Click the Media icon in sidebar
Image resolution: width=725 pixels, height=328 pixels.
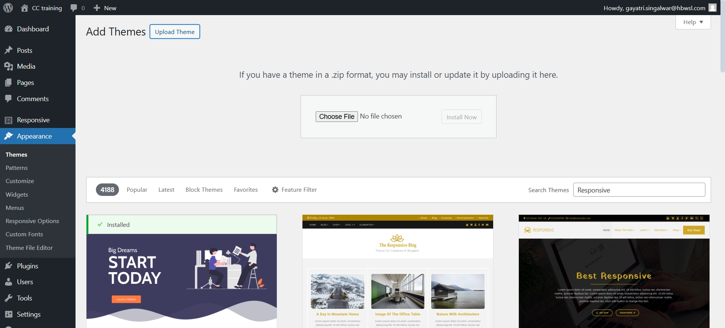(x=9, y=66)
